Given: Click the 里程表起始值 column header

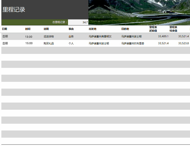Looking at the screenshot, I should (153, 29).
